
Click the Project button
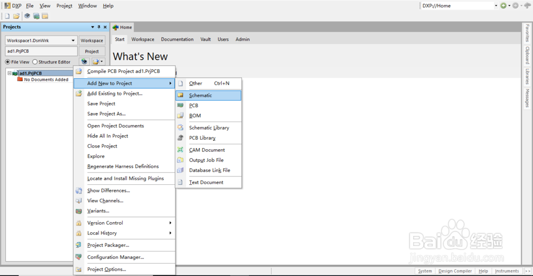pyautogui.click(x=92, y=51)
